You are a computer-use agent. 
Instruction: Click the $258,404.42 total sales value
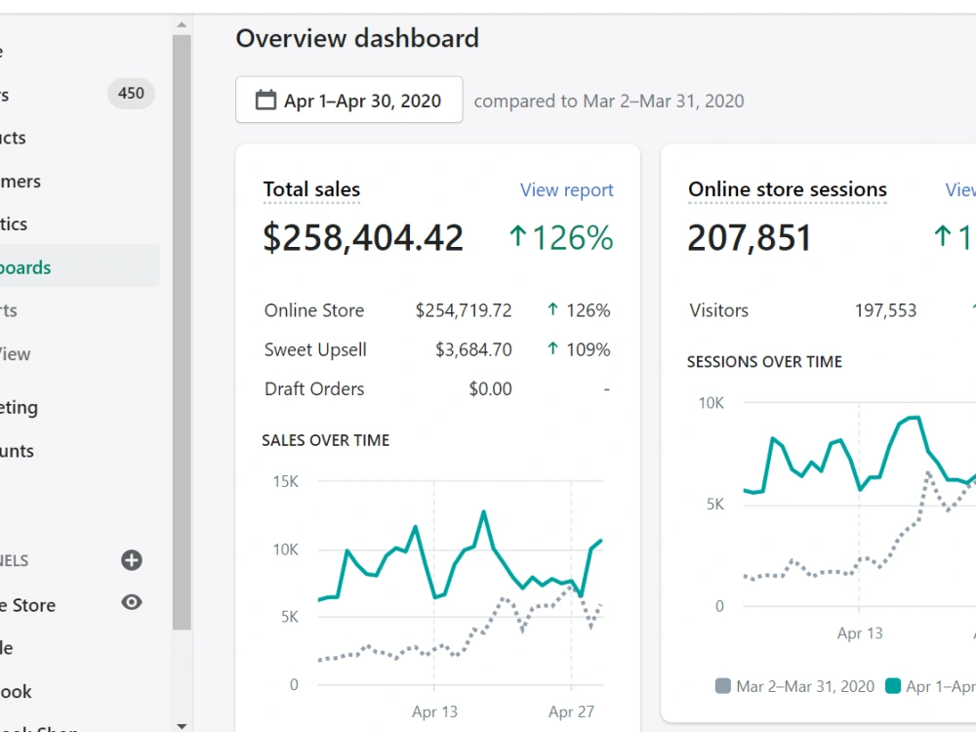click(363, 238)
